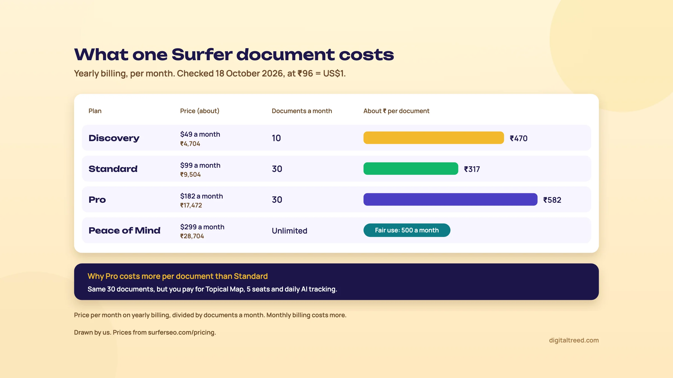Click the 'Fair use: 500 a month' pill
673x378 pixels.
pyautogui.click(x=407, y=230)
